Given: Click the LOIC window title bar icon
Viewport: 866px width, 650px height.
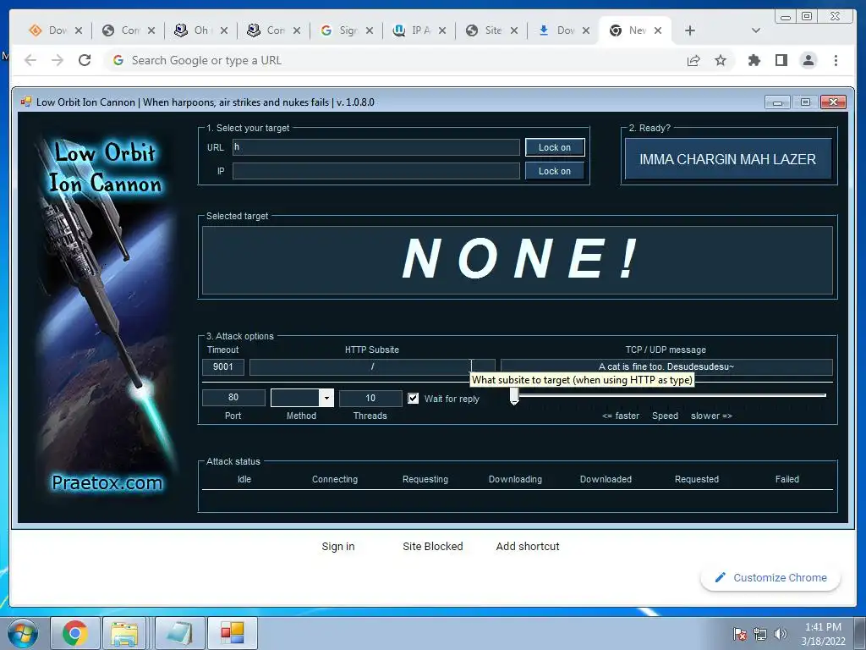Looking at the screenshot, I should point(25,102).
